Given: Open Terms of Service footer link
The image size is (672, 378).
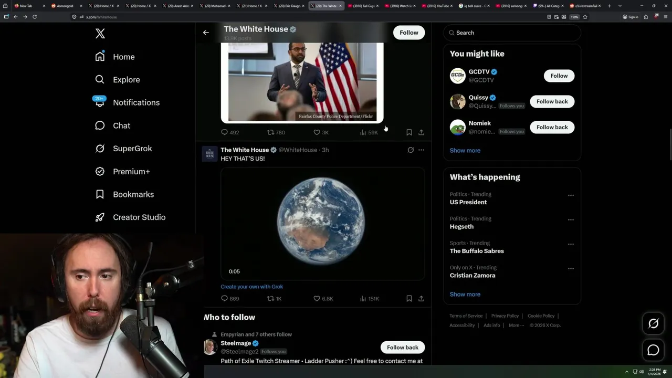Looking at the screenshot, I should pyautogui.click(x=466, y=316).
